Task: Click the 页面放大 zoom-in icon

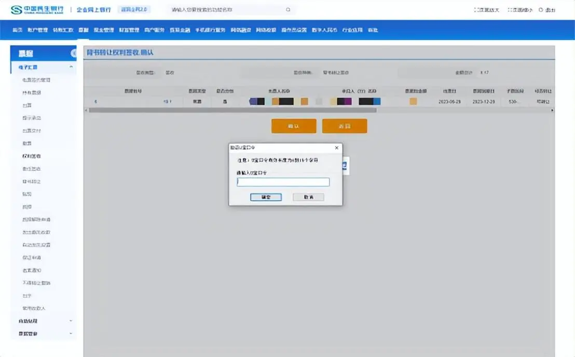Action: 476,10
